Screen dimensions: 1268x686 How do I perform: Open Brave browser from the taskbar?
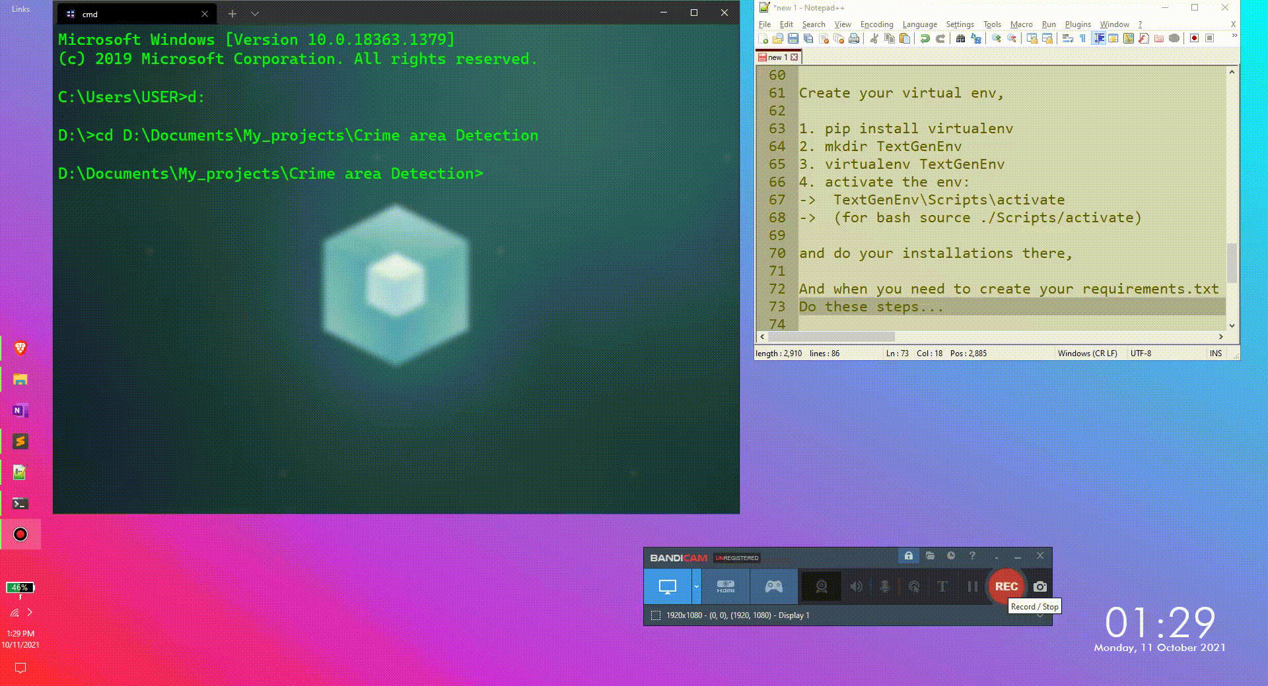[x=20, y=348]
